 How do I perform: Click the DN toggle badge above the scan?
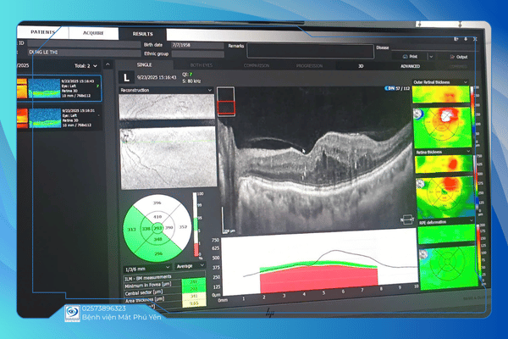(389, 87)
